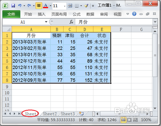Close the workbook window inside the ribbon
Viewport: 161px width, 126px height.
(x=155, y=14)
